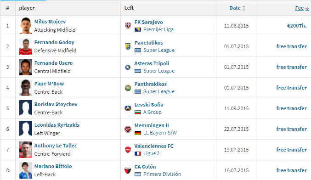Click the €200Th. transfer fee
Screen dimensions: 311x180
(297, 26)
